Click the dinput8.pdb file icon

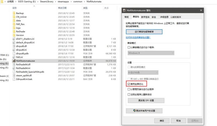(x=14, y=53)
